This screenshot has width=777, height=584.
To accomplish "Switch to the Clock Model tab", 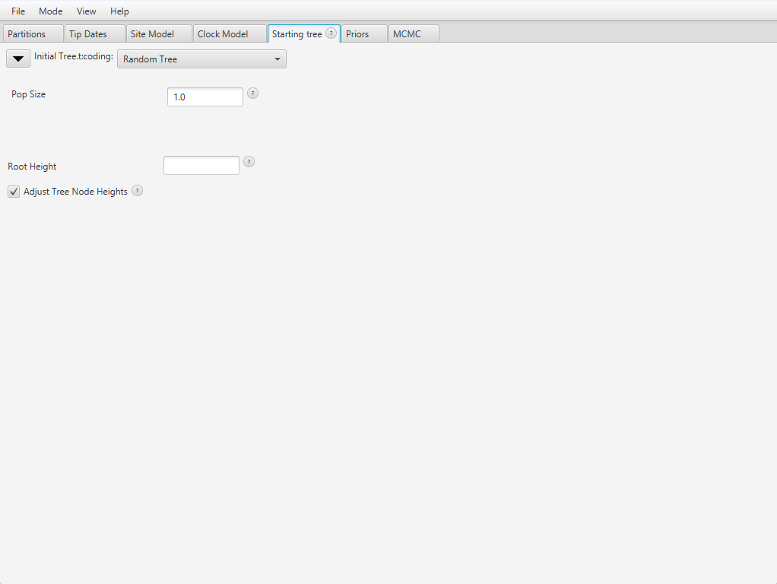I will pos(230,33).
